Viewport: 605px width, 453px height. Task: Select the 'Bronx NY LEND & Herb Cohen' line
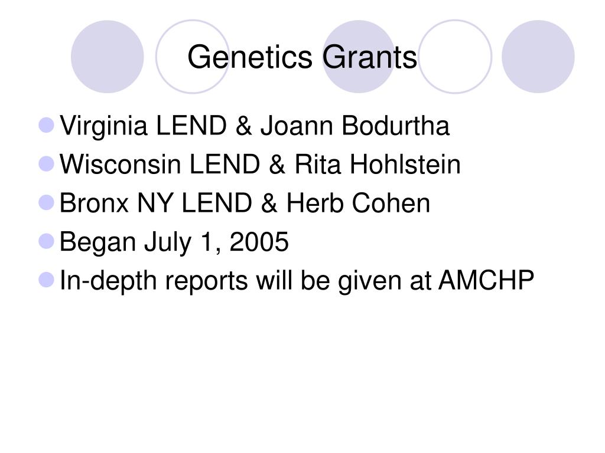245,203
